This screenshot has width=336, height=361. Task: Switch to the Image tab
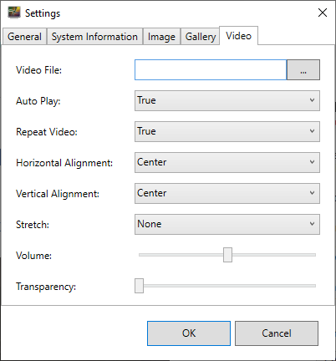coord(161,37)
